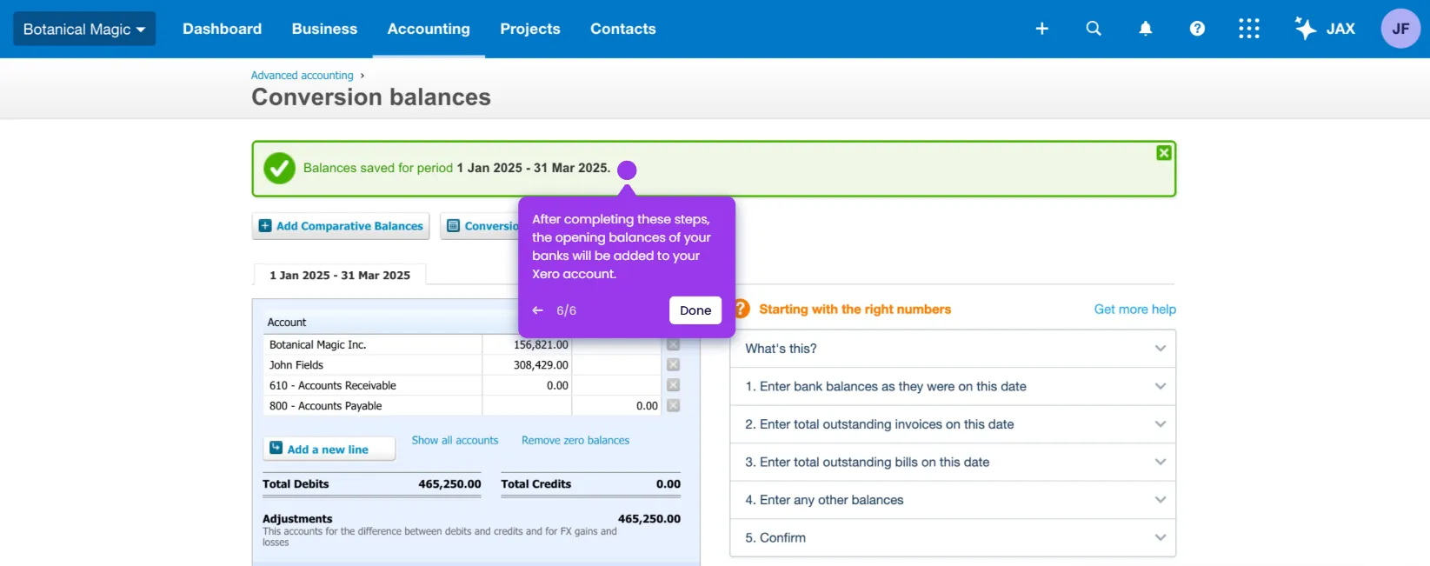Open the help question mark menu
The image size is (1430, 566).
[1197, 29]
